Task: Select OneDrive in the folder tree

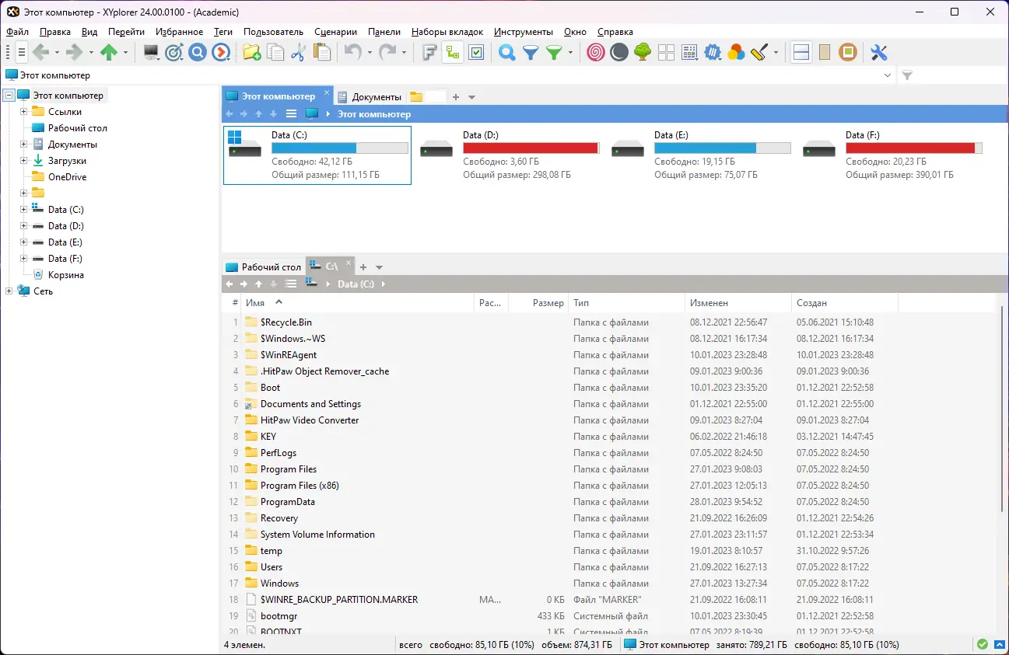Action: [67, 177]
